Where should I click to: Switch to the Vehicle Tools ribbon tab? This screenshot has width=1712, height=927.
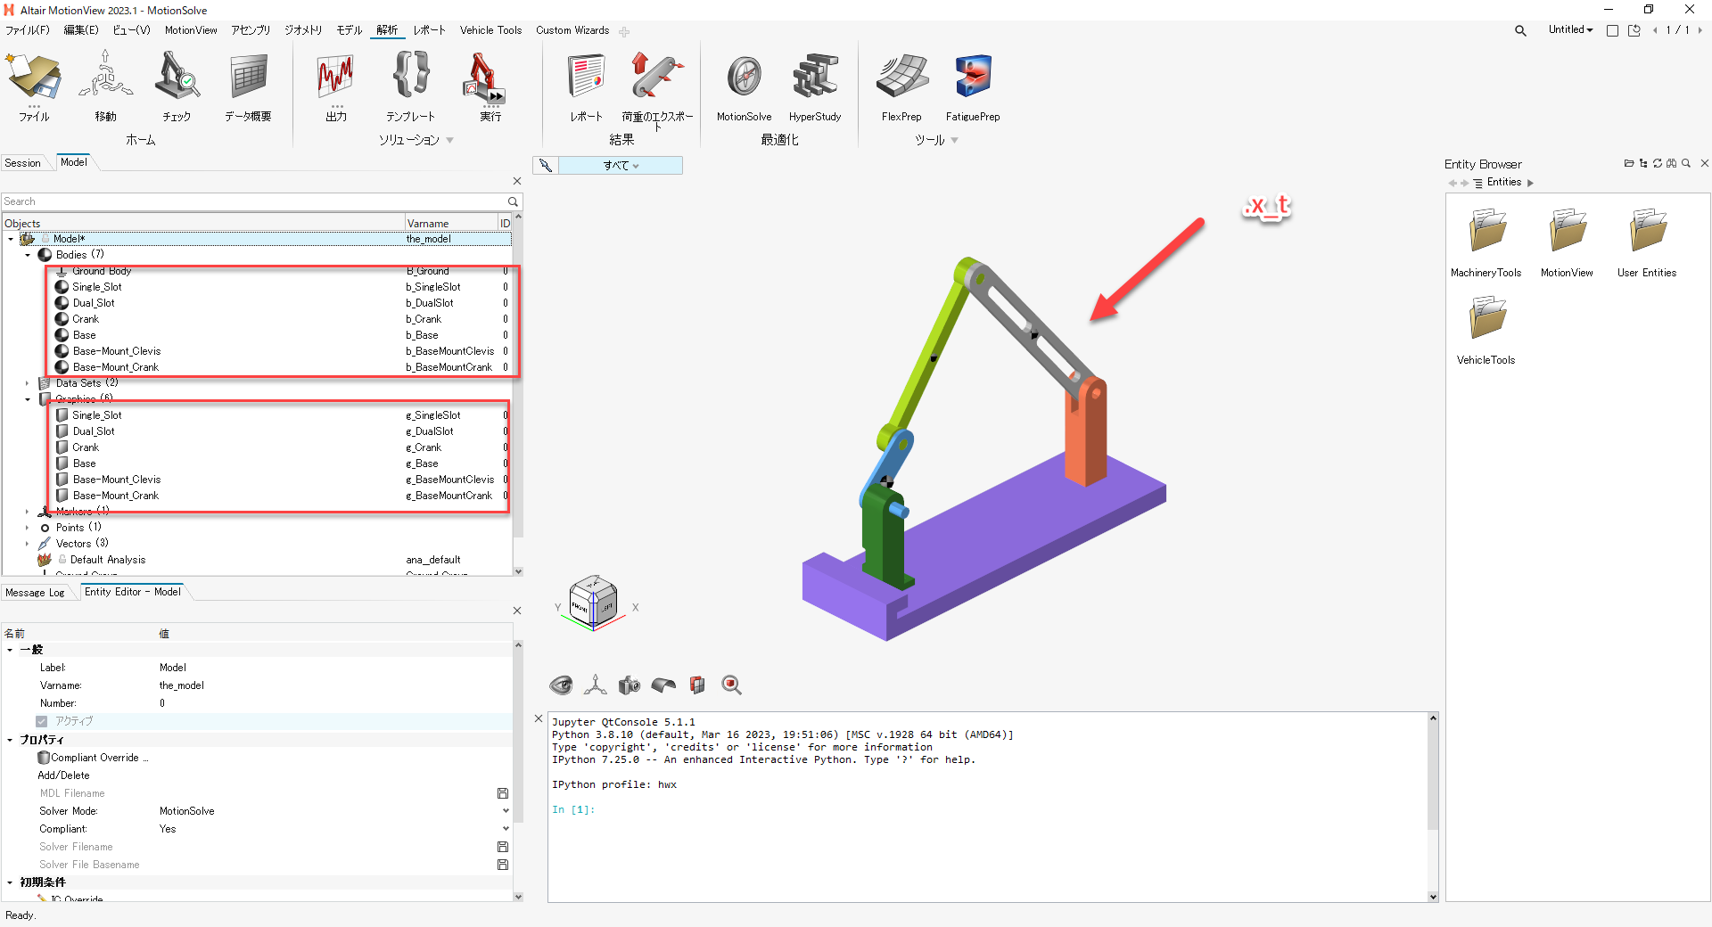click(x=490, y=30)
